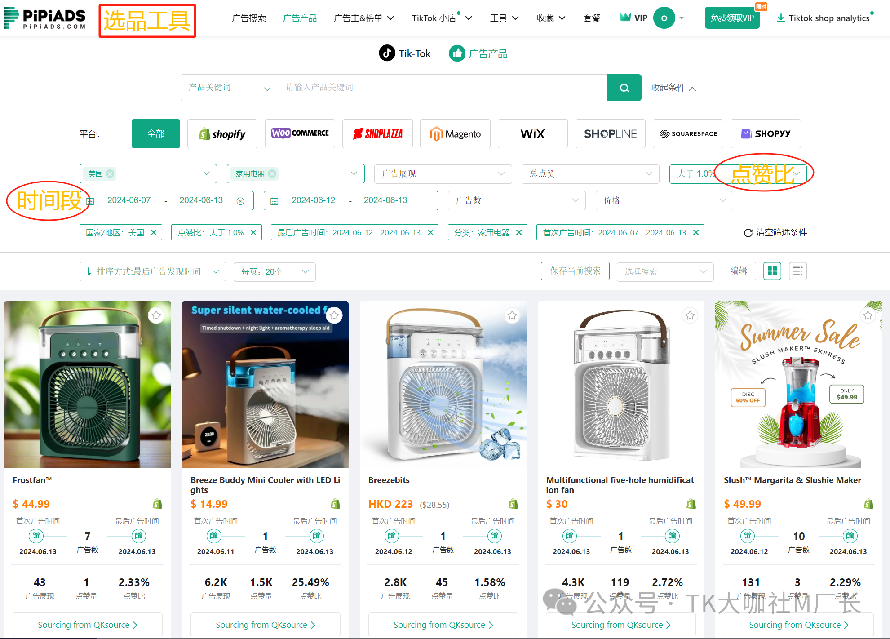890x639 pixels.
Task: Click the Tik-Tok logo icon
Action: click(x=387, y=53)
